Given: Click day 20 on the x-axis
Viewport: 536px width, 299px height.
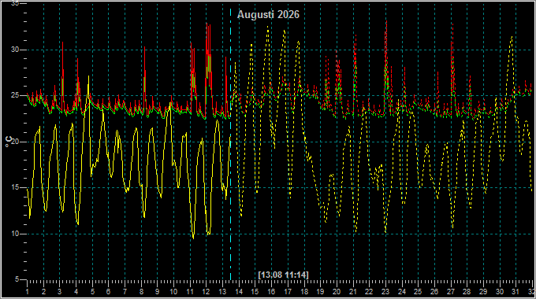Looking at the screenshot, I should pyautogui.click(x=337, y=292).
